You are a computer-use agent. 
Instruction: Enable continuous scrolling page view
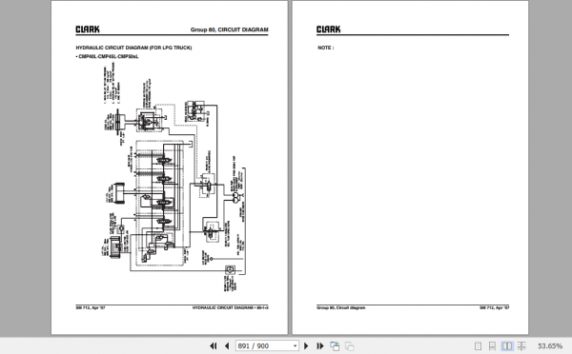pos(492,346)
